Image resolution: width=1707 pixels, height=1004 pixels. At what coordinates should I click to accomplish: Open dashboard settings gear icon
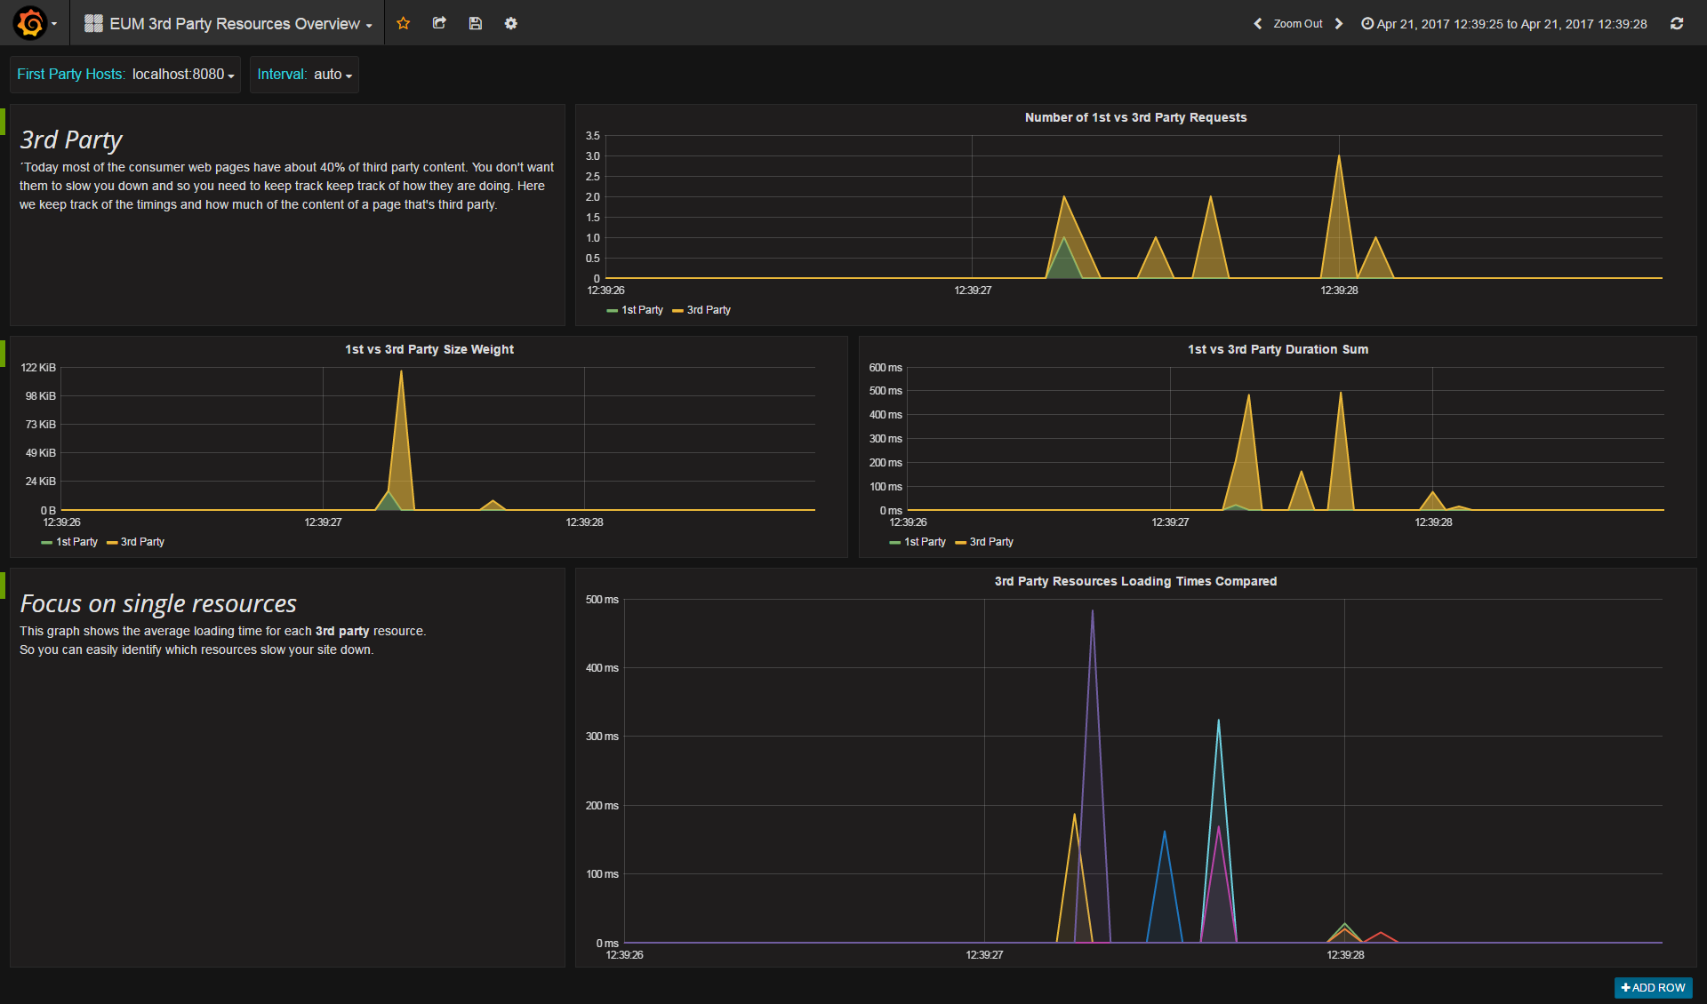click(511, 23)
